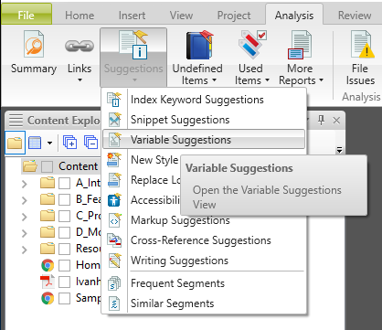
Task: Tick the B_Fea folder checkbox
Action: click(x=64, y=199)
